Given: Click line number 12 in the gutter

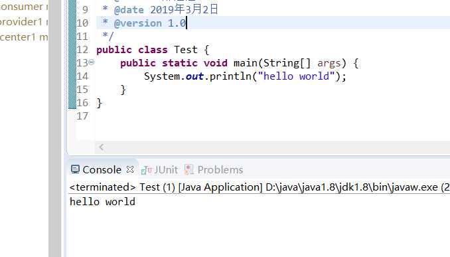Looking at the screenshot, I should [x=82, y=50].
